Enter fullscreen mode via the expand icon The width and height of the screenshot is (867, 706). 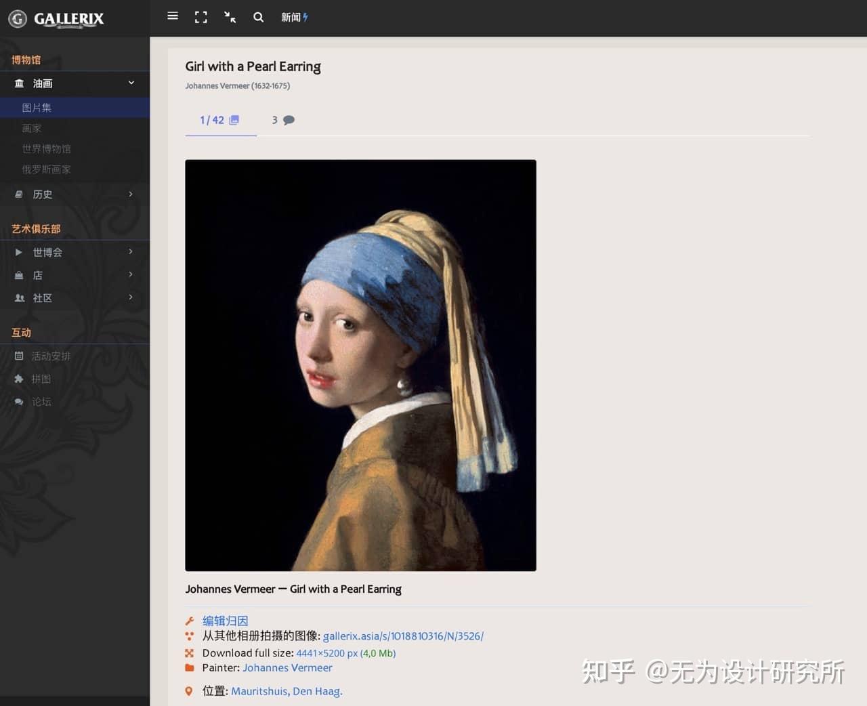(x=201, y=17)
